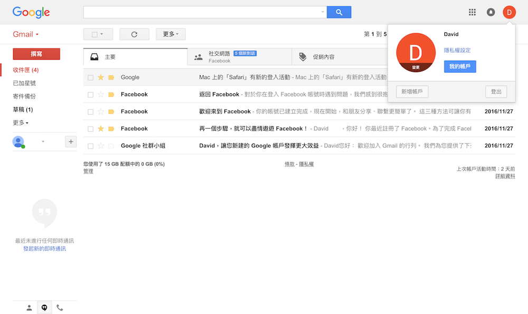Click the contacts person icon at bottom
528x314 pixels.
click(30, 308)
